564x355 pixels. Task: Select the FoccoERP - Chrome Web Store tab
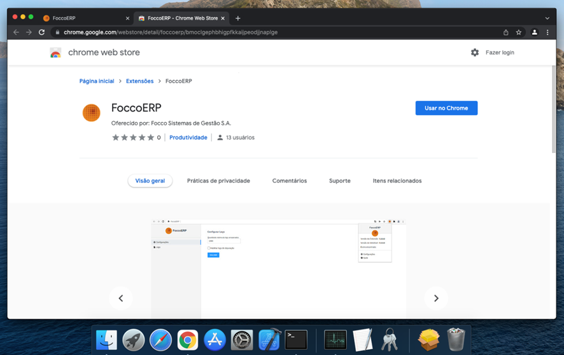[x=181, y=18]
